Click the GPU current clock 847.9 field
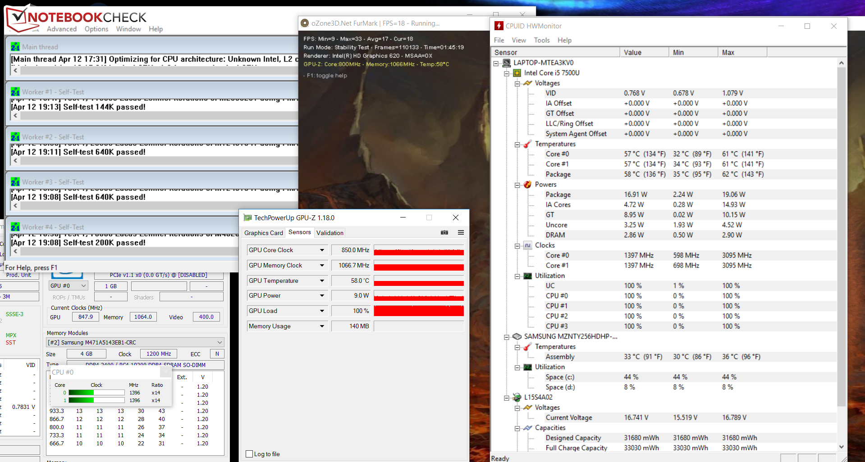Viewport: 865px width, 462px height. (x=86, y=317)
